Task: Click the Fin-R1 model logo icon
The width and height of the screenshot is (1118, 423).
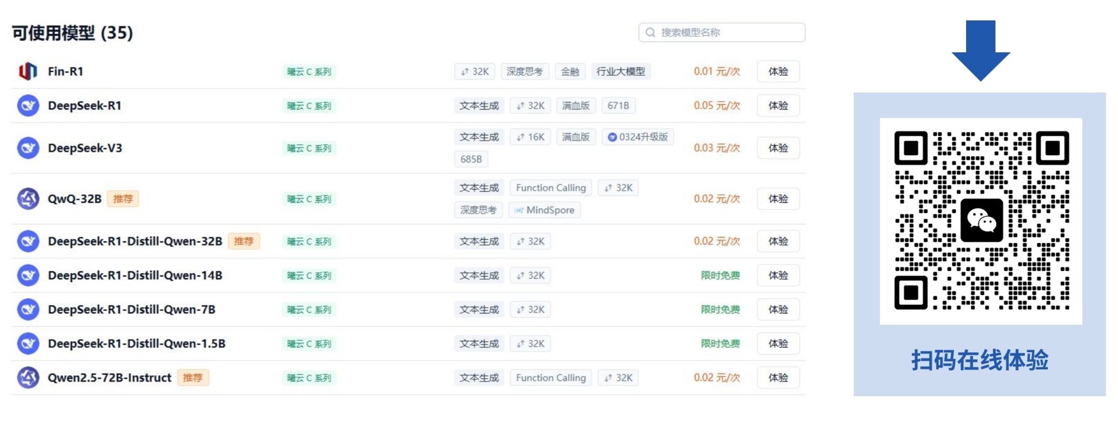Action: 27,71
